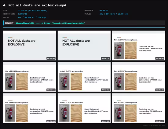This screenshot has height=129, width=168.
Task: Click the 'NOT ALL dusts are EXPLOSIVE' heading in the 00:00:24 frame
Action: pos(76,43)
